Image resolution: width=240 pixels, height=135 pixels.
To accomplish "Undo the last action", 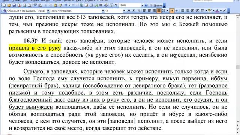I will pos(66,5).
